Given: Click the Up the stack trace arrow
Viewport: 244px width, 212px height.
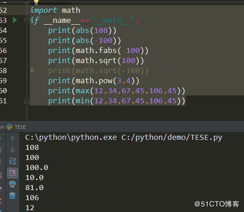Looking at the screenshot, I should pyautogui.click(x=12, y=138).
